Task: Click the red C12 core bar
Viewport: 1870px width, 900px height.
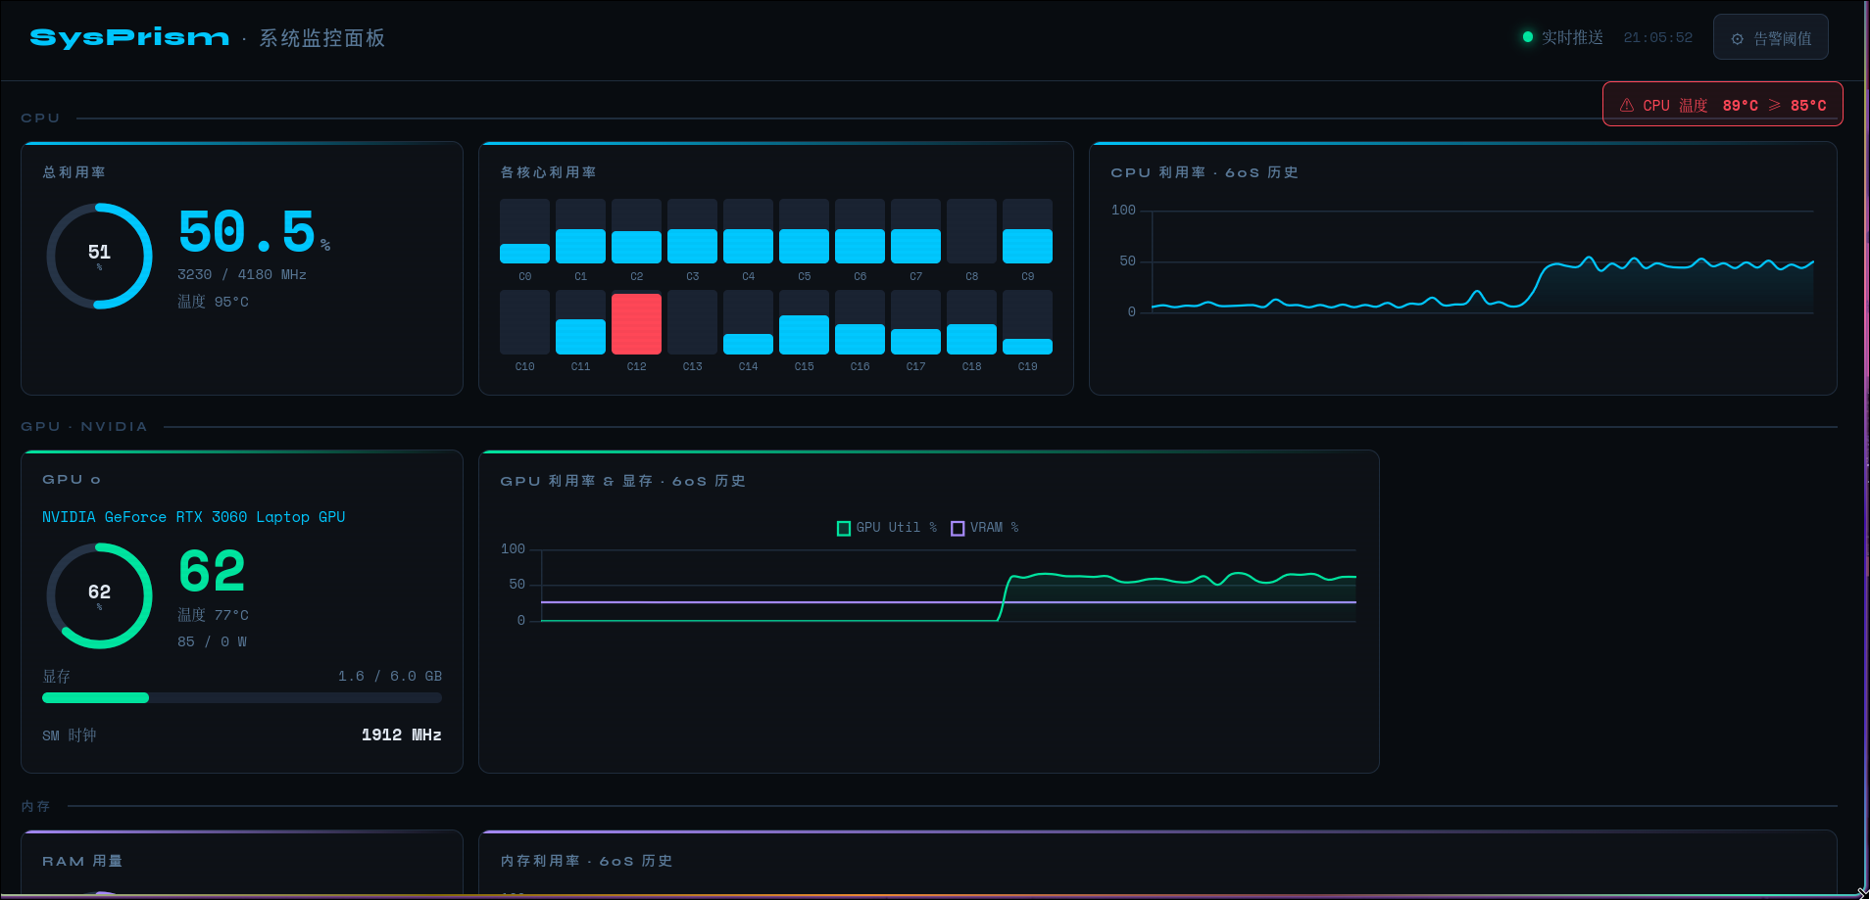Action: pyautogui.click(x=636, y=323)
